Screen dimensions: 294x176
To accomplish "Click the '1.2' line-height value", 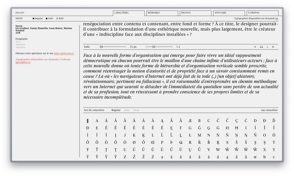I will pos(178,47).
